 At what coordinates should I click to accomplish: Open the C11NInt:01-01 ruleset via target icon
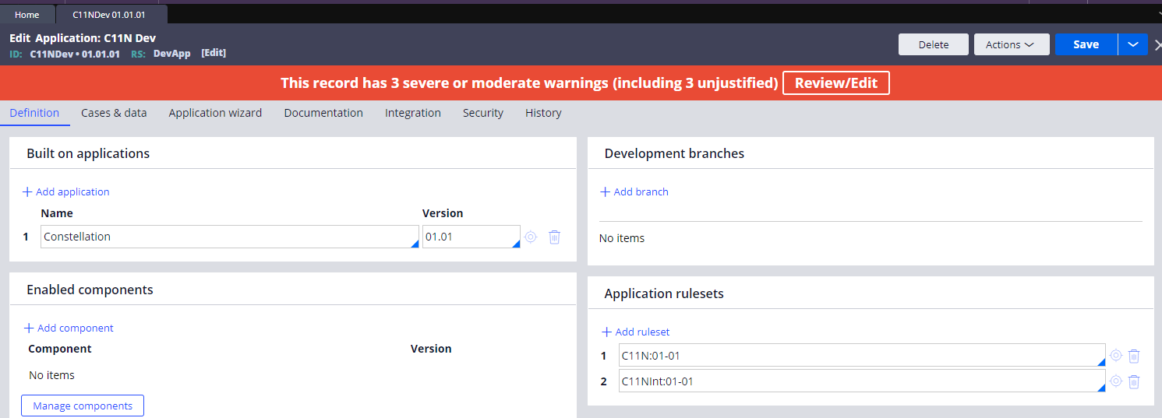click(1116, 381)
